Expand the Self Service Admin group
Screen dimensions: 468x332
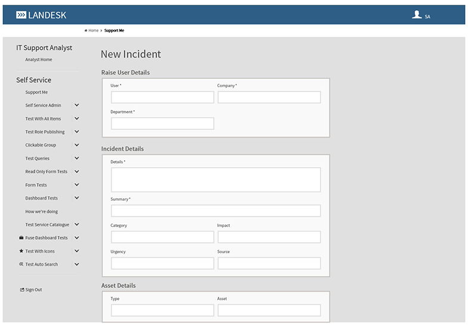point(76,106)
